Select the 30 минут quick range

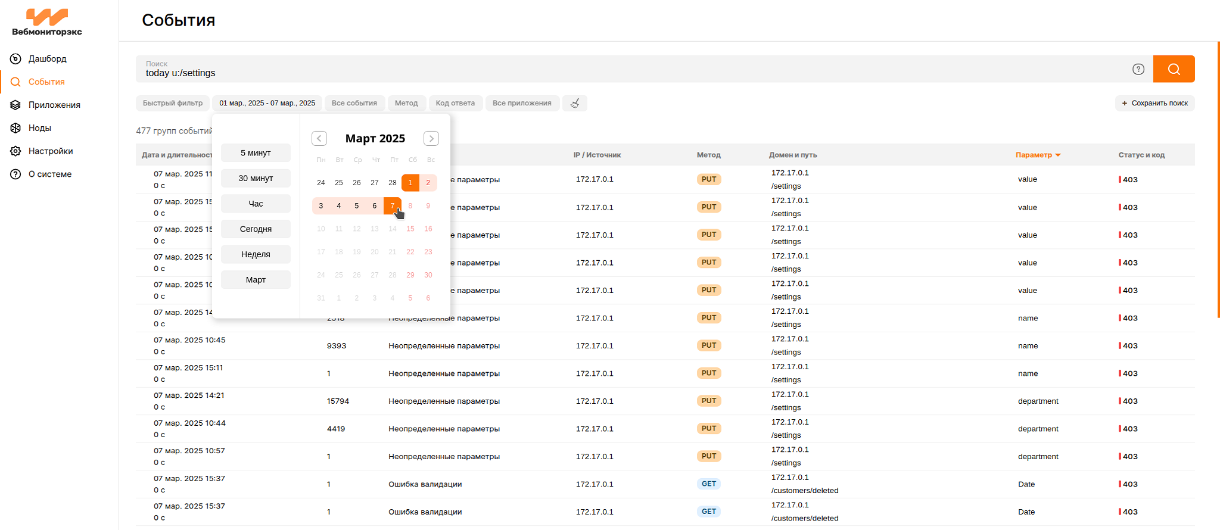click(256, 178)
